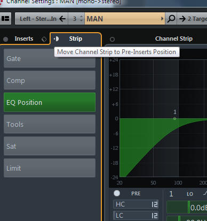This screenshot has height=221, width=207.
Task: Open the Limit strip module
Action: tap(50, 168)
